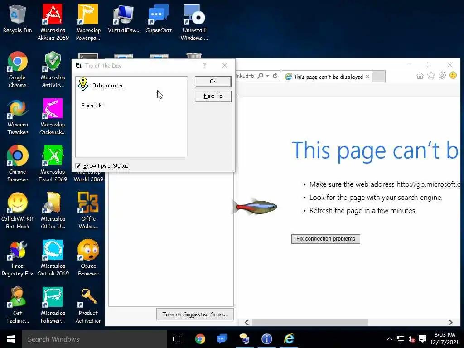Viewport: 464px width, 348px height.
Task: Open the pink Microslop C desktop icon
Action: tap(53, 116)
